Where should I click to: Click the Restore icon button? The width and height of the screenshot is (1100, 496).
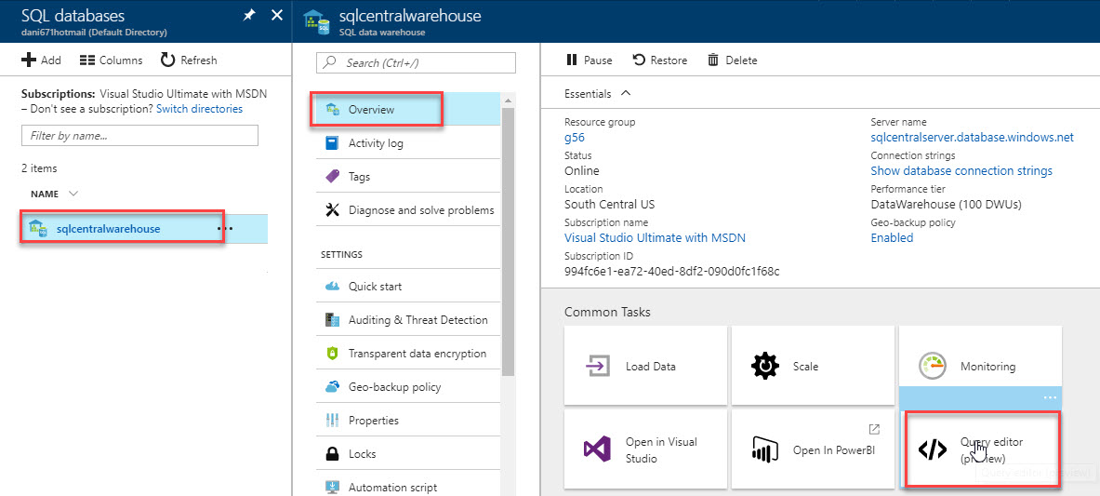(640, 60)
